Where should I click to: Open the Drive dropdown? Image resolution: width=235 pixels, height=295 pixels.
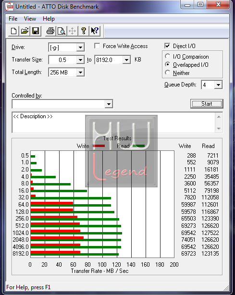[80, 48]
